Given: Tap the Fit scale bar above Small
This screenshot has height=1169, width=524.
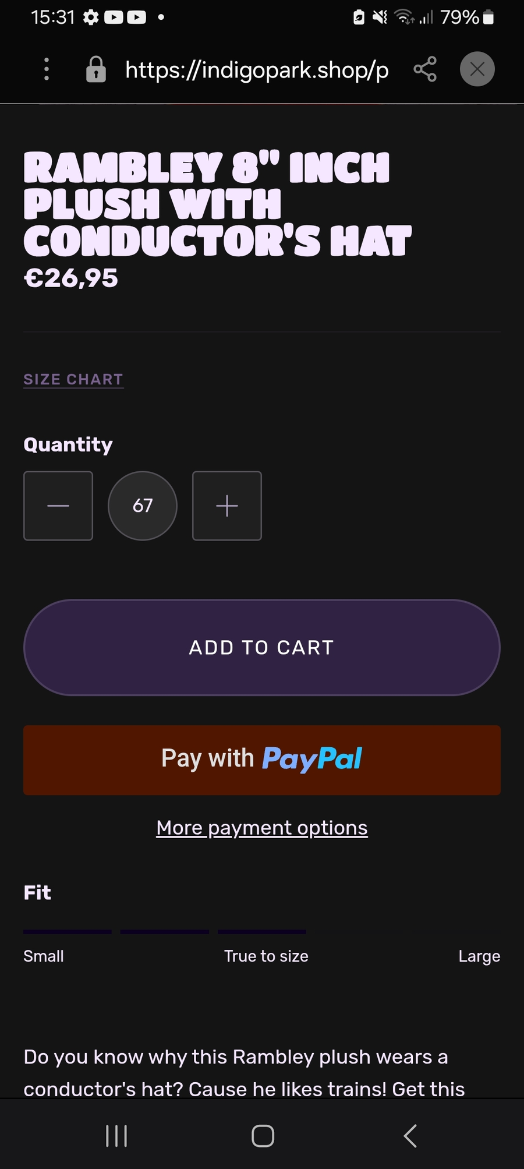Looking at the screenshot, I should (68, 932).
